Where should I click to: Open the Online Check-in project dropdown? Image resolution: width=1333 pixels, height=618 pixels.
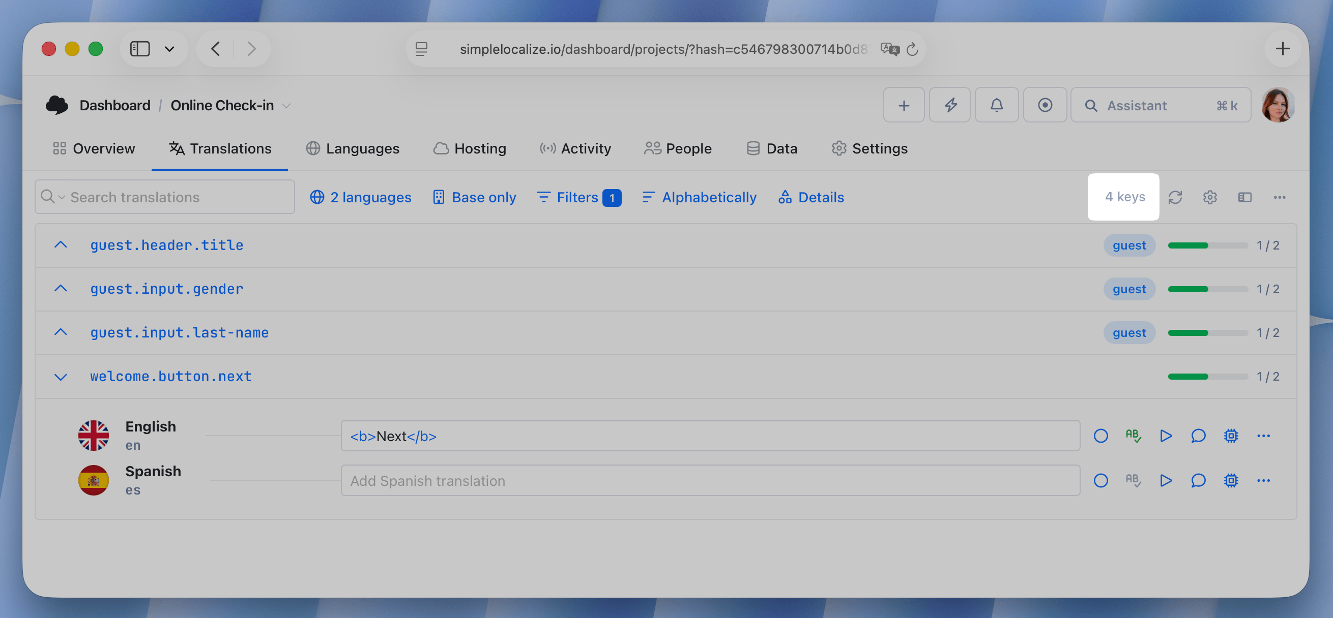coord(286,105)
